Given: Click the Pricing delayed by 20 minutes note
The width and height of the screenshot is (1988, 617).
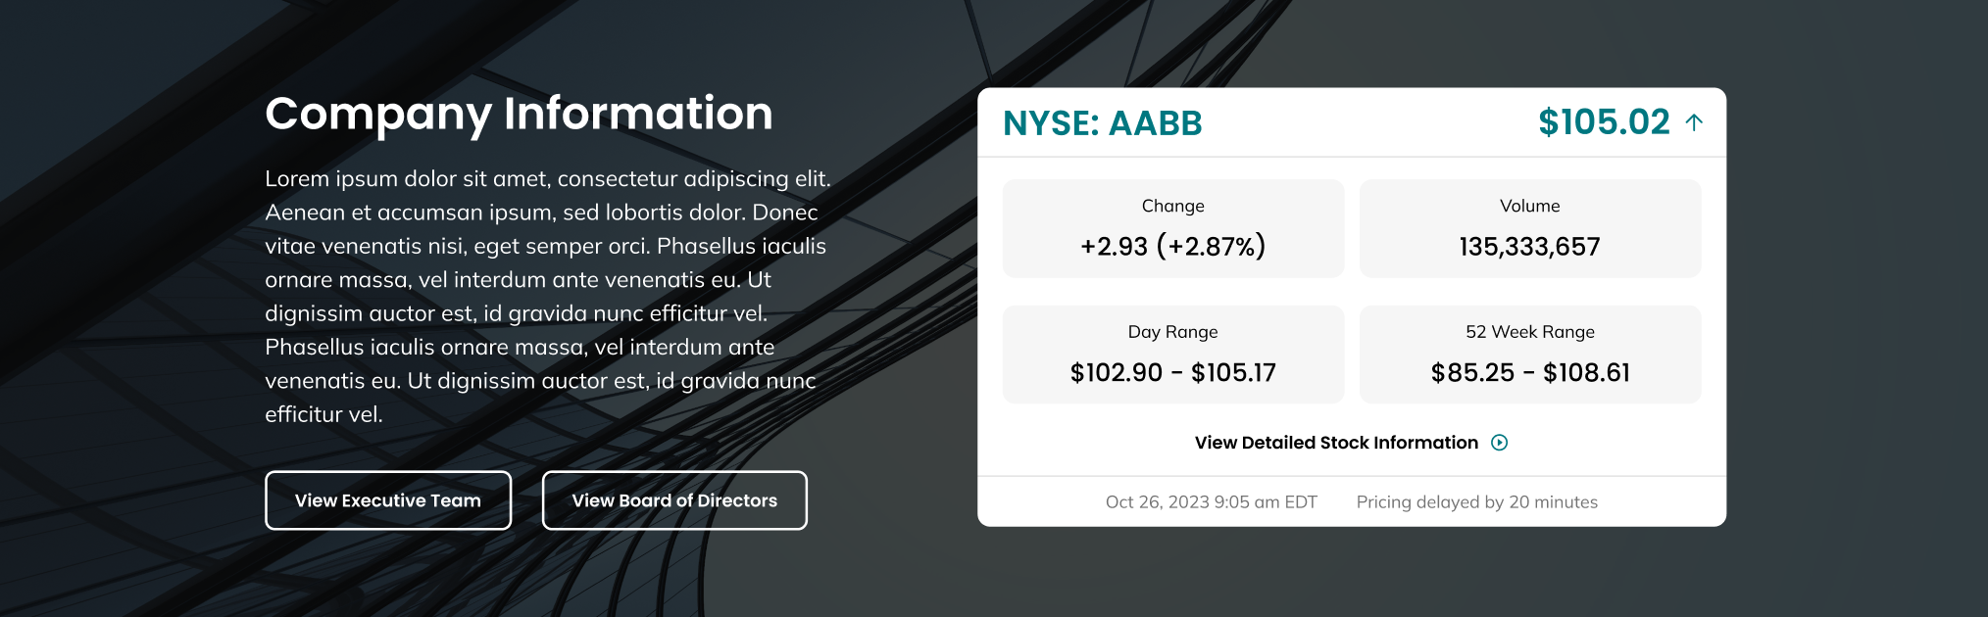Looking at the screenshot, I should tap(1476, 502).
